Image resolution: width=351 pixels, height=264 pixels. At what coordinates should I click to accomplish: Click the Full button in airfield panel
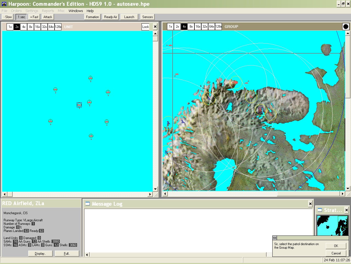[67, 254]
